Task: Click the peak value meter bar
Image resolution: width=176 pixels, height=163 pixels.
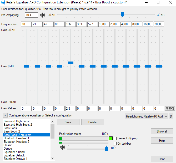Action: tap(84, 139)
